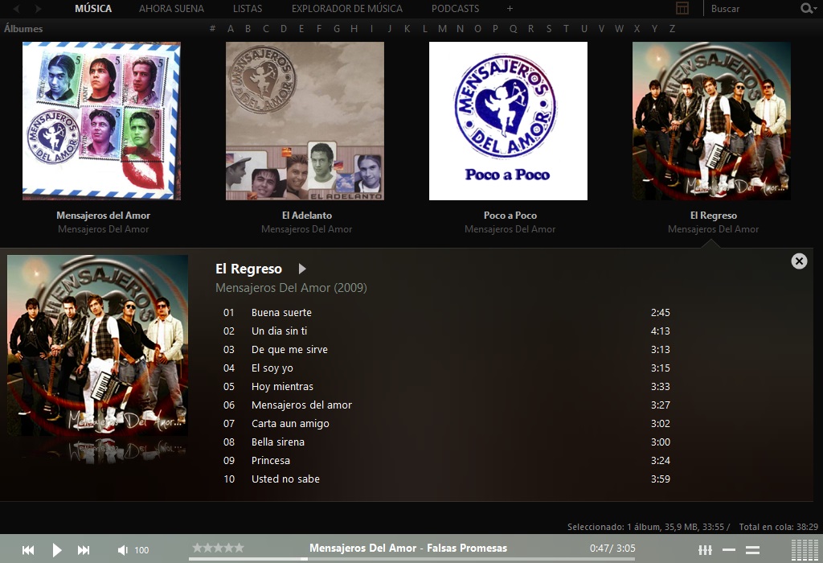Skip to the next track
This screenshot has height=563, width=823.
(x=84, y=550)
